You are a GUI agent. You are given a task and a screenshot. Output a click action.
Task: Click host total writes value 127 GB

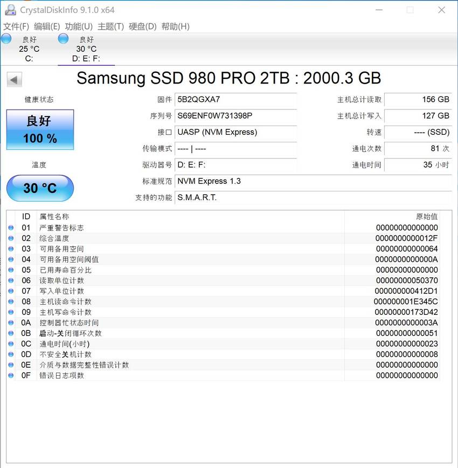pyautogui.click(x=418, y=116)
